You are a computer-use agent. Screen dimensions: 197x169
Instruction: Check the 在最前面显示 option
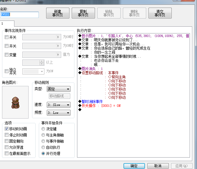point(6,153)
